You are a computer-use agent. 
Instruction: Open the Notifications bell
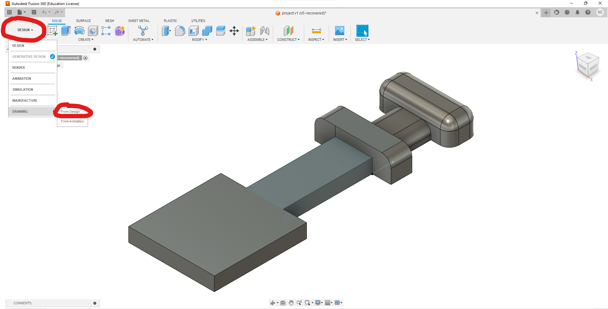pos(578,12)
